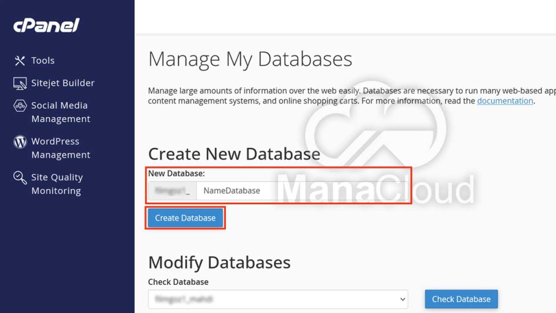Image resolution: width=556 pixels, height=313 pixels.
Task: Click the Check Database dropdown arrow
Action: [402, 299]
